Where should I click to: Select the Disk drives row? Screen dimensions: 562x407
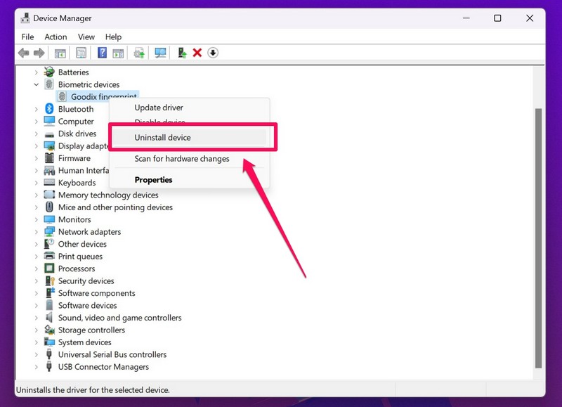(77, 134)
